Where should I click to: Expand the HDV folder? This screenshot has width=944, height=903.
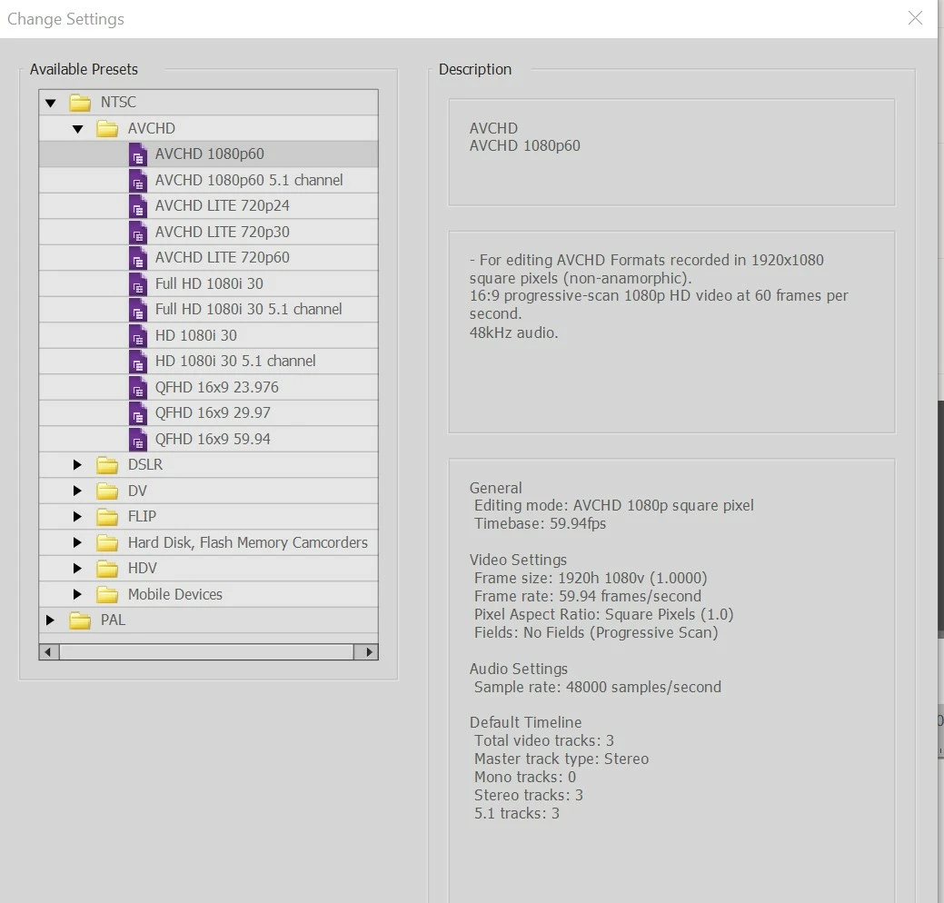(x=77, y=569)
